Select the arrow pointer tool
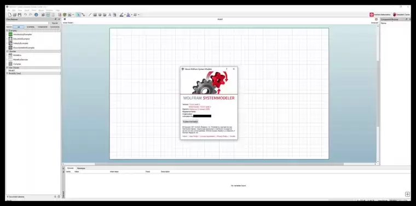 (78, 15)
